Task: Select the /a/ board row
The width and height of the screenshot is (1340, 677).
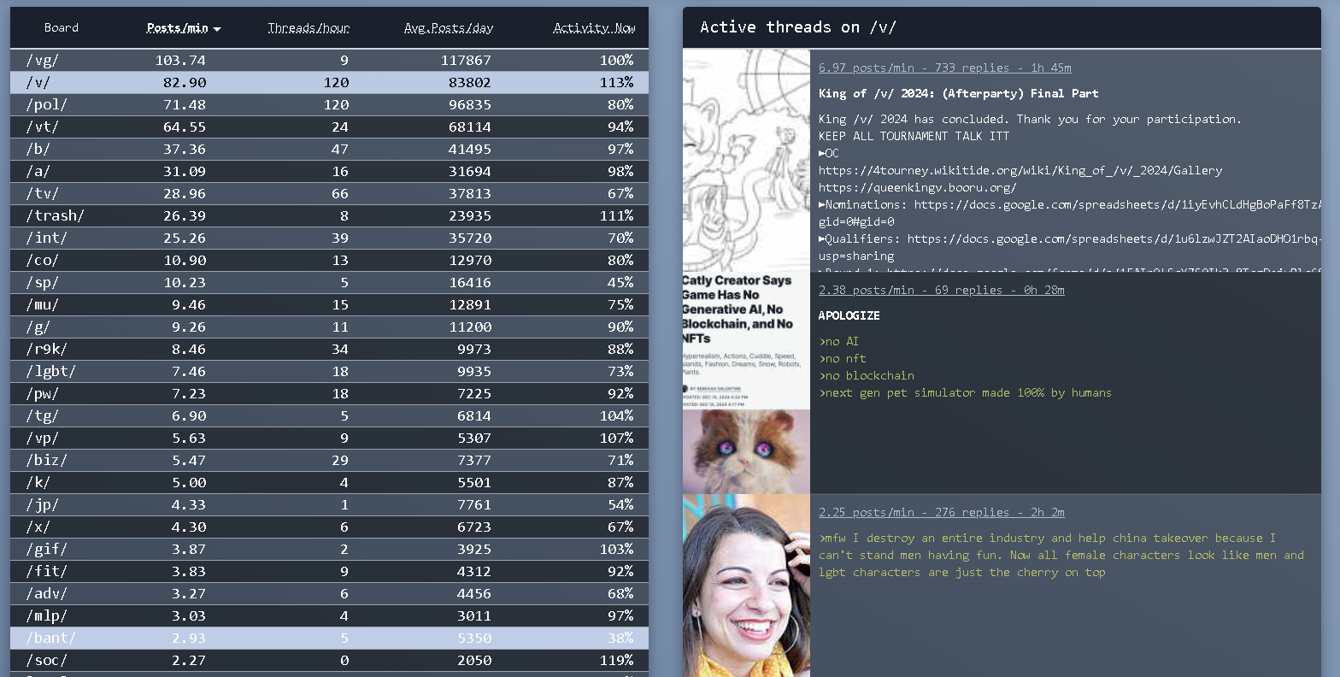Action: (329, 172)
